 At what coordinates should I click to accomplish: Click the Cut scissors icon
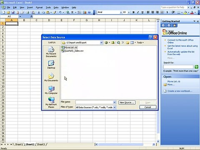(39, 12)
